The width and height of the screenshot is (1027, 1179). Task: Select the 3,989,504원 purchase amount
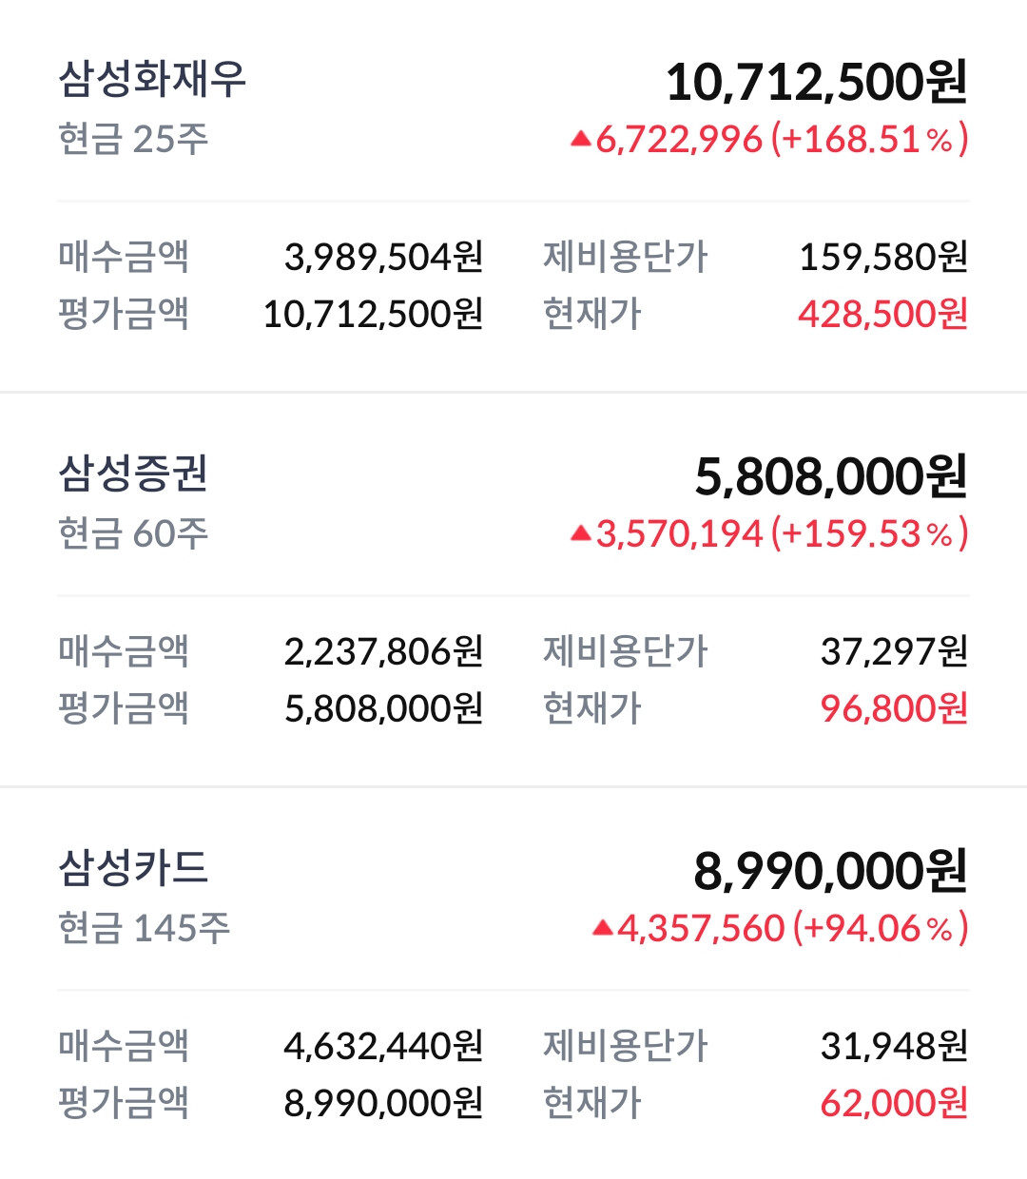coord(383,257)
